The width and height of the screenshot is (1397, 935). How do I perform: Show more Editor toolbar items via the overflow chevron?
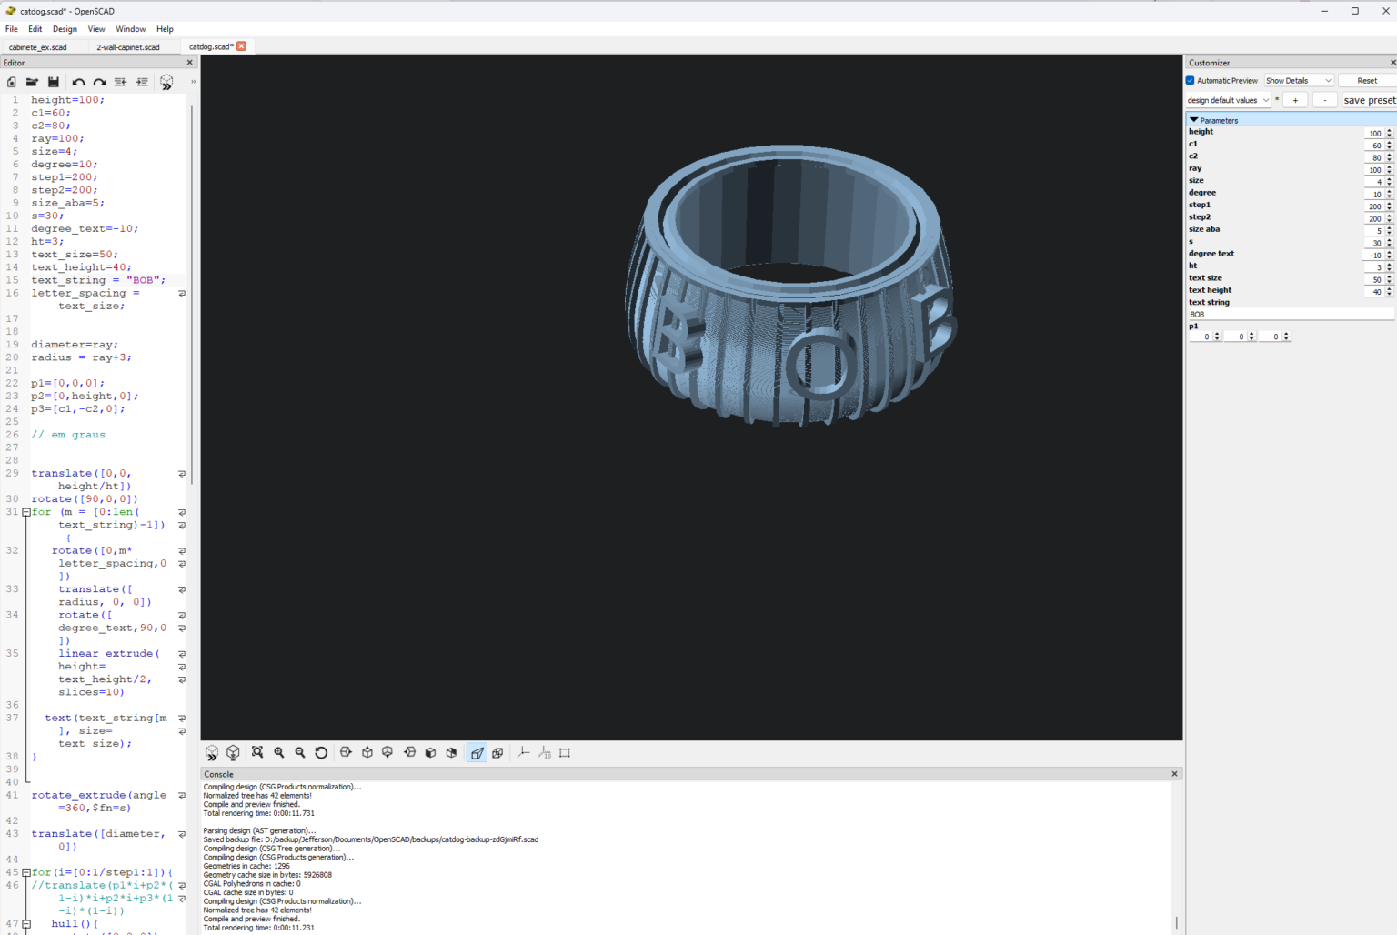(x=193, y=82)
